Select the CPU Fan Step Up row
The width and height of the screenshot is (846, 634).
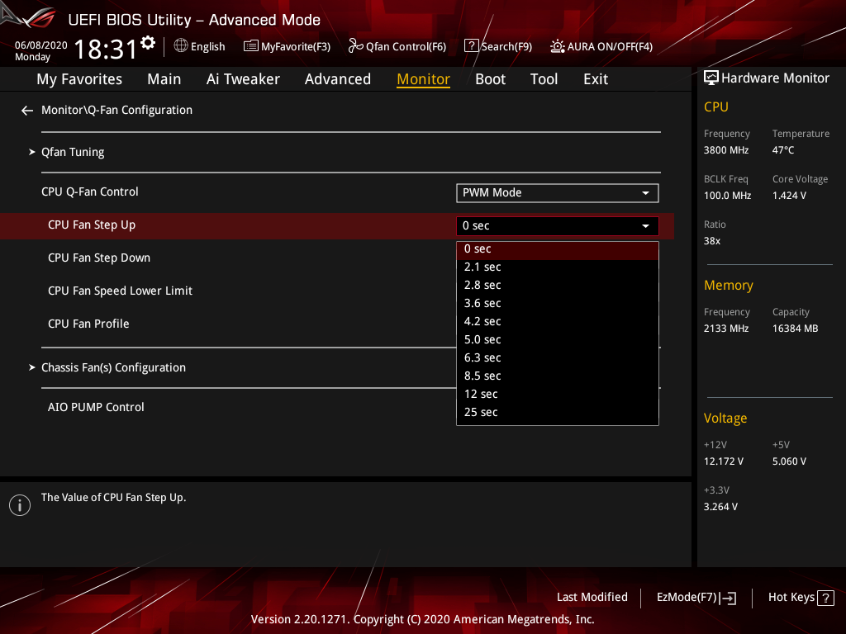pos(337,226)
